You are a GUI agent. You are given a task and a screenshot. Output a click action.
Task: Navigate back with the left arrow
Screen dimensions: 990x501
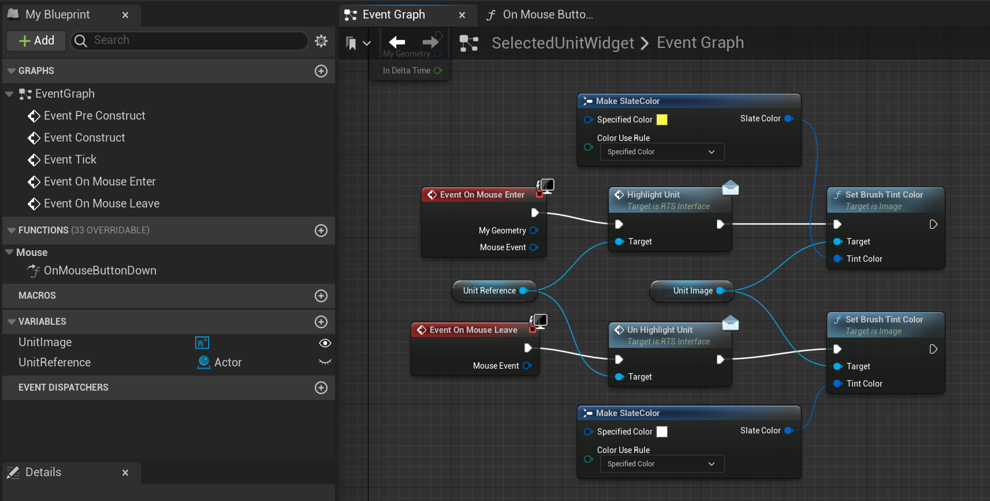[x=397, y=42]
